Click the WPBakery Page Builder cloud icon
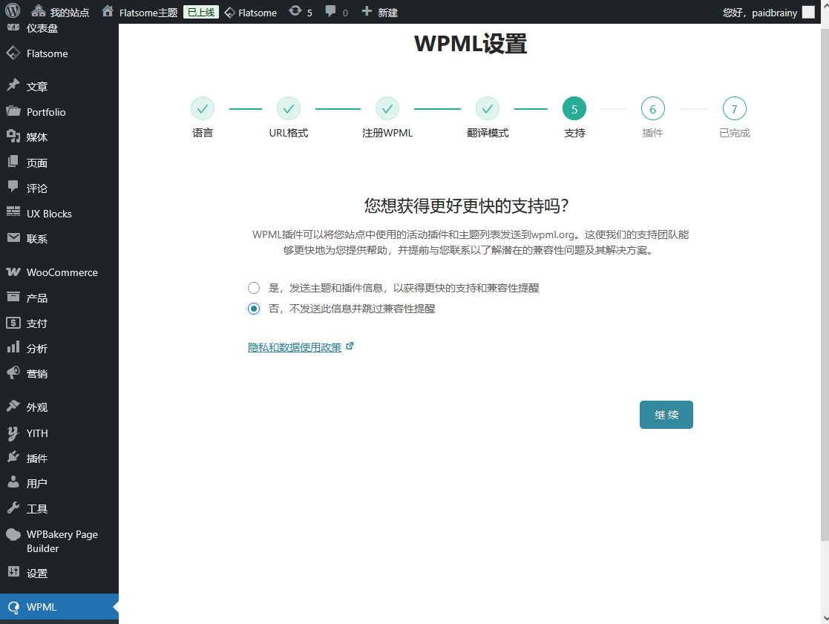This screenshot has height=624, width=829. point(13,534)
